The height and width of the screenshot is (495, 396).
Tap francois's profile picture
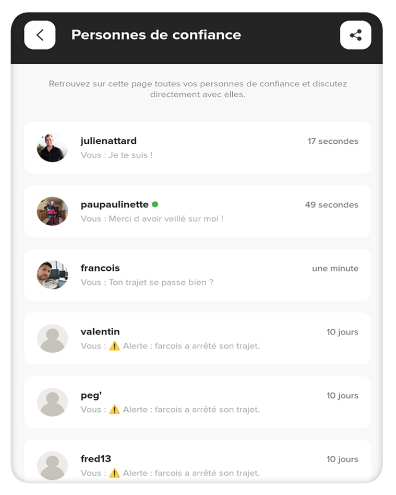[x=52, y=275]
